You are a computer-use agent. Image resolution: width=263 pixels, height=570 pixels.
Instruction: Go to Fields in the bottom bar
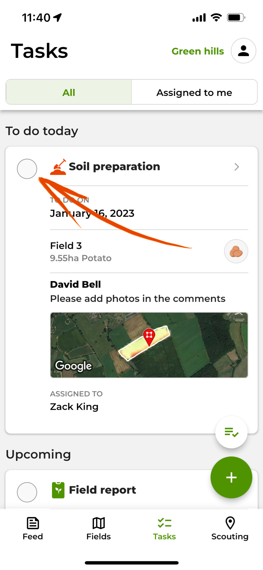98,528
